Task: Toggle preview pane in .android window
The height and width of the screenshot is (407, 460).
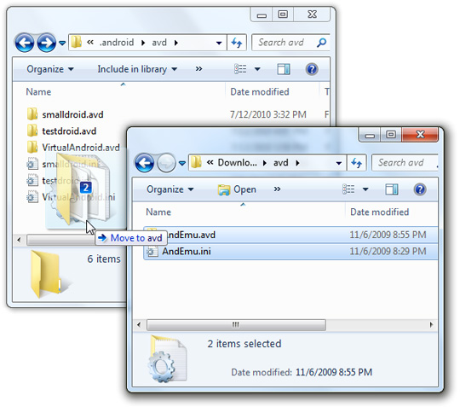Action: click(284, 69)
